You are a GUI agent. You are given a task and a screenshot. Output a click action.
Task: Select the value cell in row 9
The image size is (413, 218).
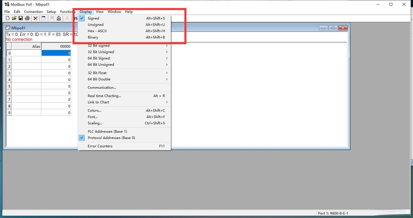56,113
